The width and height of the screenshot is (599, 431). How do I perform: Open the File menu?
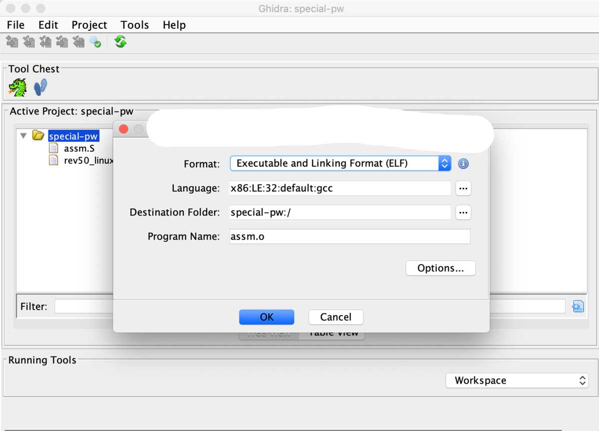coord(15,25)
